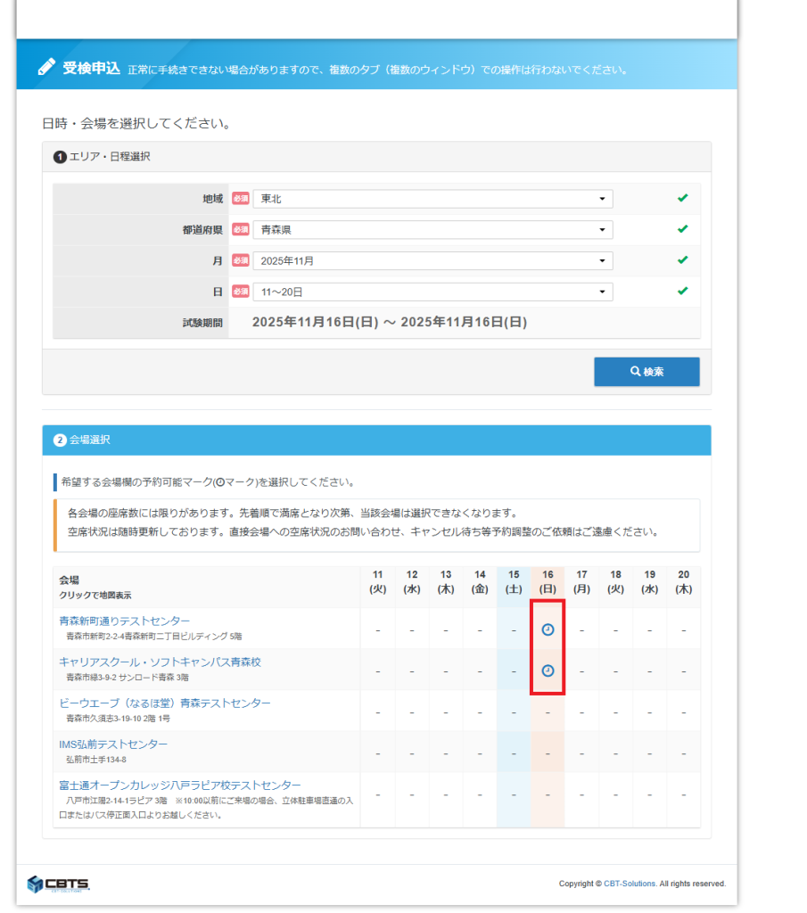The width and height of the screenshot is (807, 913).
Task: Click the pencil icon beside 受検申込
Action: pos(46,68)
